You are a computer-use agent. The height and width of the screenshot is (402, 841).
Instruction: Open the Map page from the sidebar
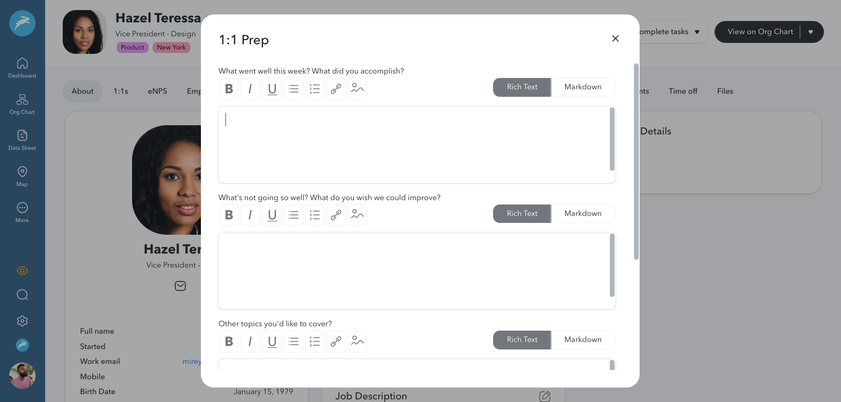click(x=22, y=176)
